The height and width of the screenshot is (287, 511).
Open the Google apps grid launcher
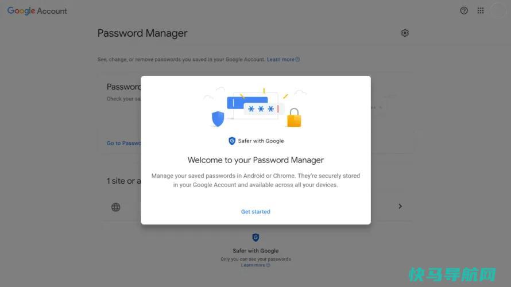[481, 11]
